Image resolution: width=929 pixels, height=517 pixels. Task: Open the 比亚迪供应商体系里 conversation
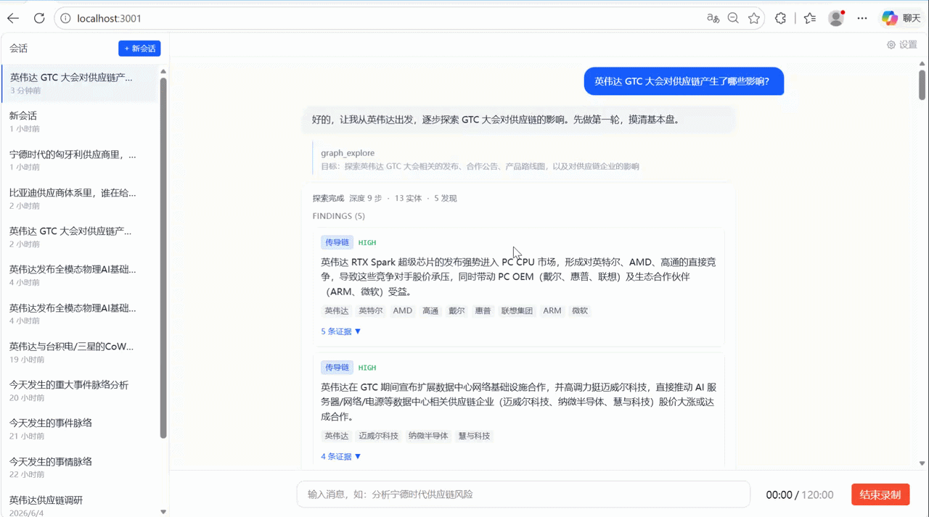(x=79, y=199)
